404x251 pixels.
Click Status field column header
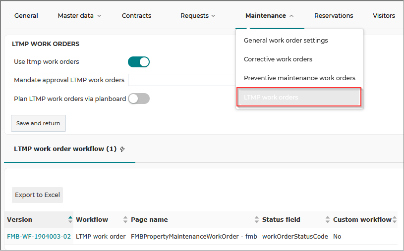[x=281, y=220]
